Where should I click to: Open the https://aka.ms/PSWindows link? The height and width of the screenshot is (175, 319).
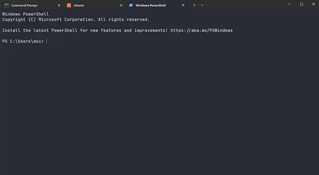pos(201,31)
